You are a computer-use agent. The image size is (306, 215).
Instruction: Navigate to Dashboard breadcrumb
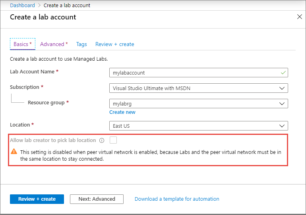click(22, 6)
